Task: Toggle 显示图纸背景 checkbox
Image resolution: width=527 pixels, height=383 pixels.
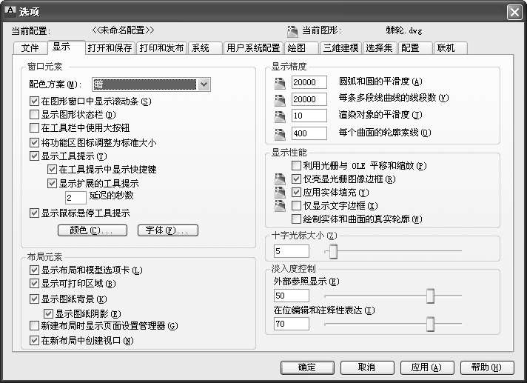Action: (x=34, y=299)
